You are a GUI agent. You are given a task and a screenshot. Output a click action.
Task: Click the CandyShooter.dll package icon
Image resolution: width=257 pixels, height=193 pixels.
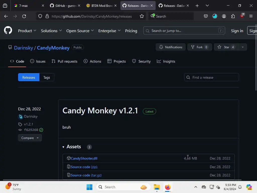pos(69,158)
